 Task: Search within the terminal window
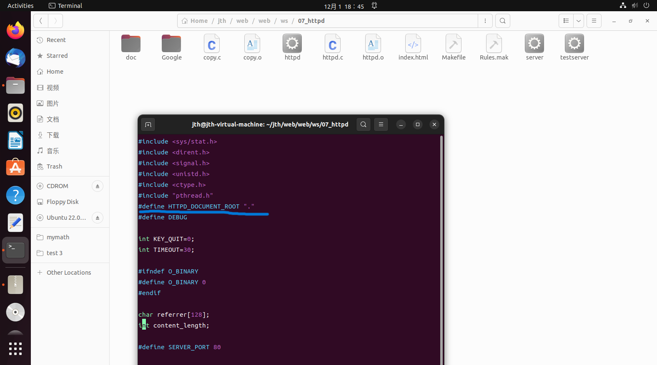(x=364, y=124)
